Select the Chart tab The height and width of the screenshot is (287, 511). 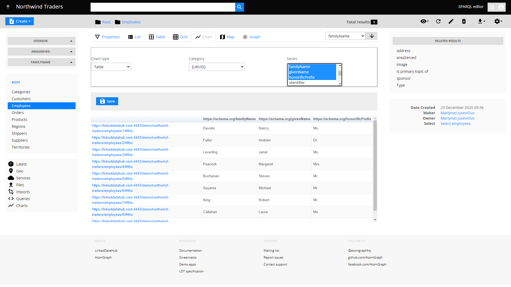point(203,37)
